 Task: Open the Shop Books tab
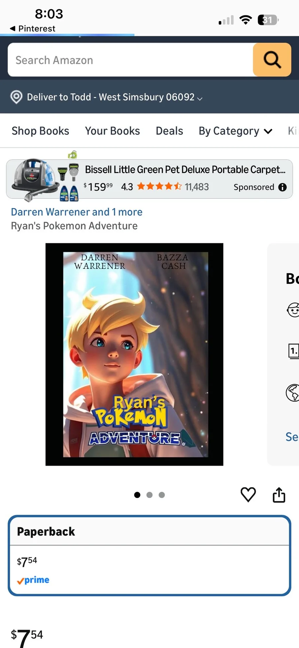[x=41, y=131]
